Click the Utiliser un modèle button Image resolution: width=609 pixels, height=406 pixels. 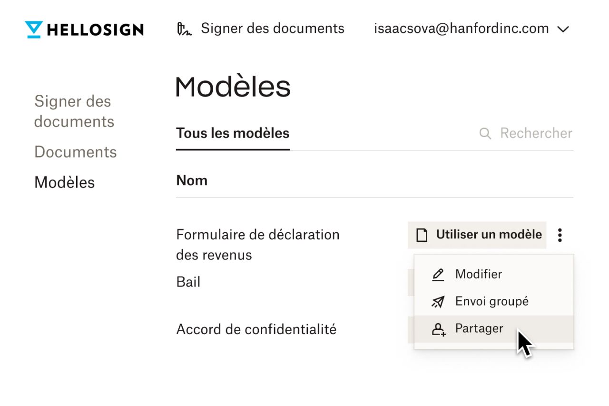coord(477,234)
